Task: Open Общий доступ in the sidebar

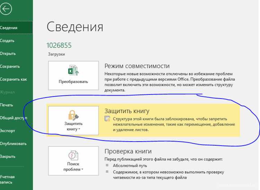Action: pyautogui.click(x=16, y=118)
